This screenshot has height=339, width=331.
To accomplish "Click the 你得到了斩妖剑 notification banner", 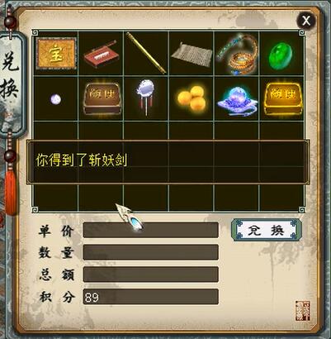I will [168, 162].
